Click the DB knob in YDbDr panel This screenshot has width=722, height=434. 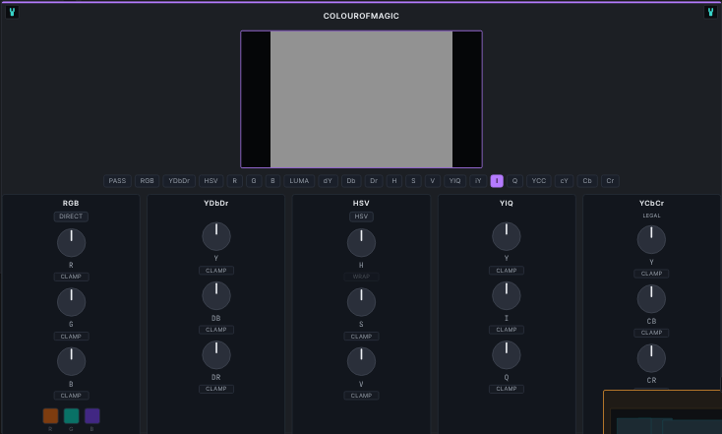(216, 296)
